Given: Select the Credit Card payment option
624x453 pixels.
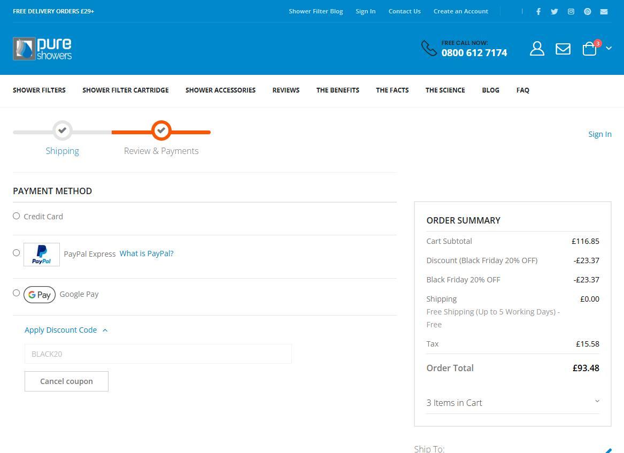Looking at the screenshot, I should click(x=17, y=216).
